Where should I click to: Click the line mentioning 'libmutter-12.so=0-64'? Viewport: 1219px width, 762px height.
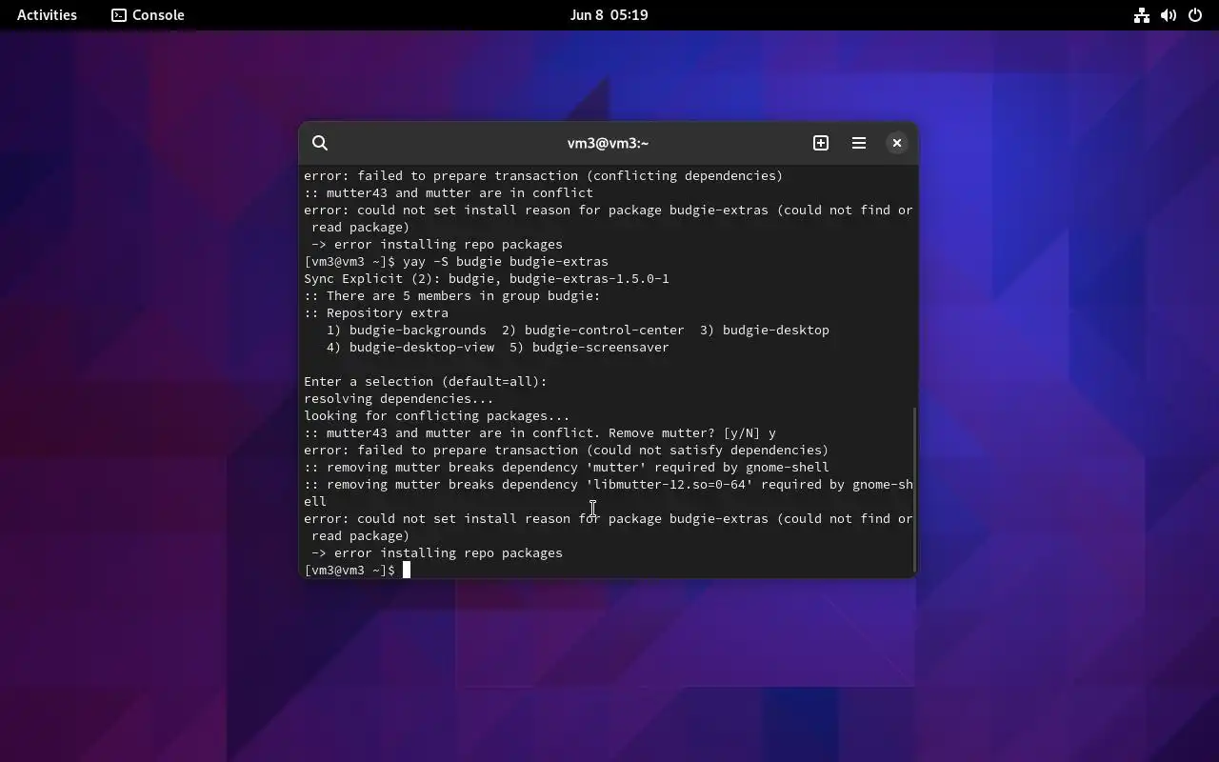pos(609,492)
